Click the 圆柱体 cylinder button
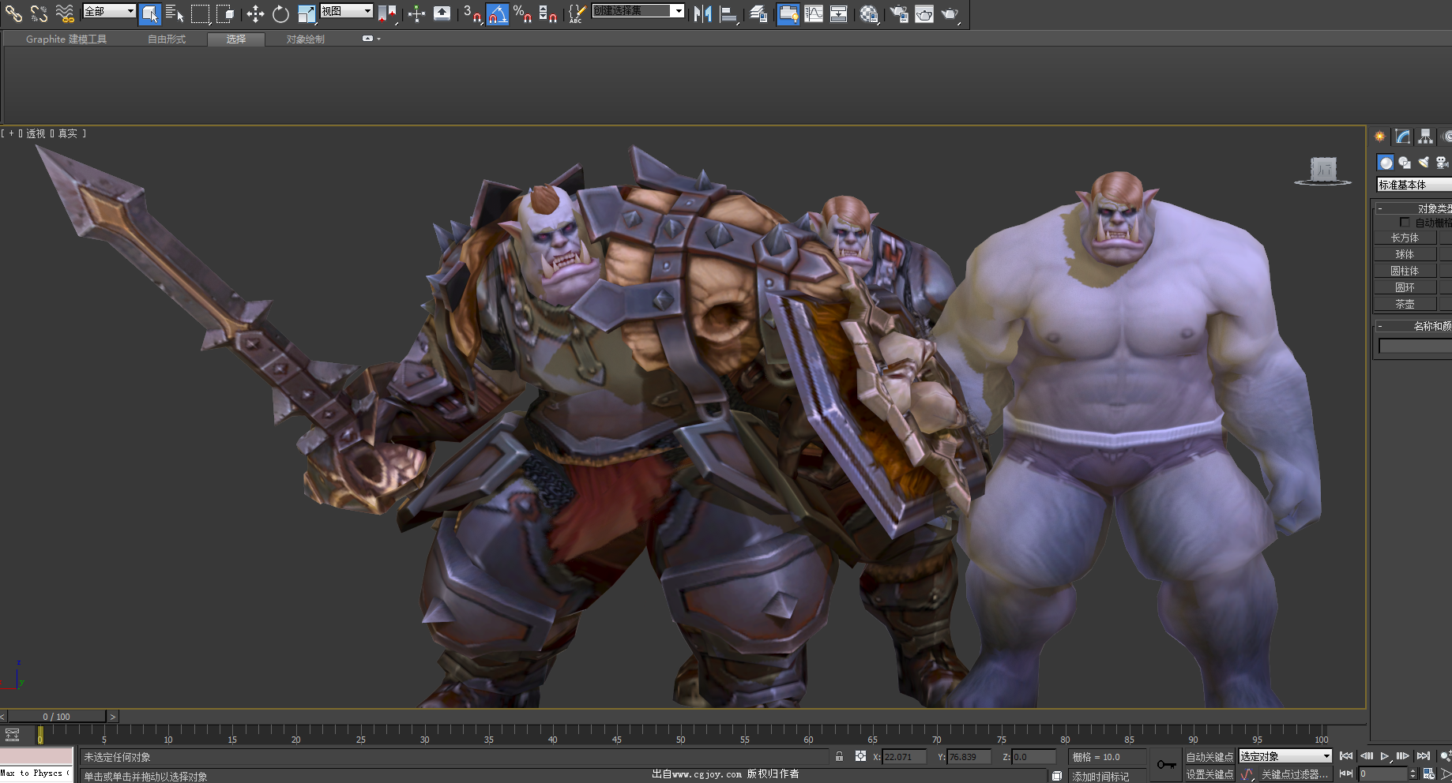Image resolution: width=1452 pixels, height=783 pixels. (1405, 271)
